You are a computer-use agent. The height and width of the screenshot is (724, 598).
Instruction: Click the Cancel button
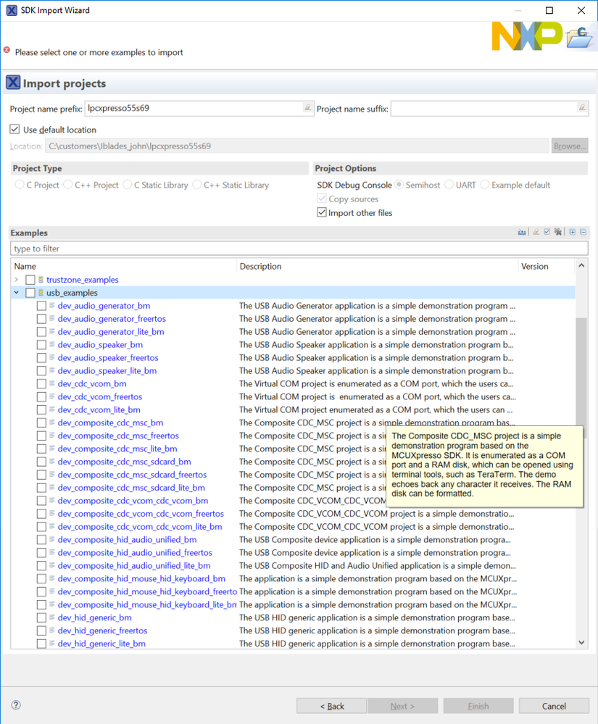pyautogui.click(x=554, y=706)
